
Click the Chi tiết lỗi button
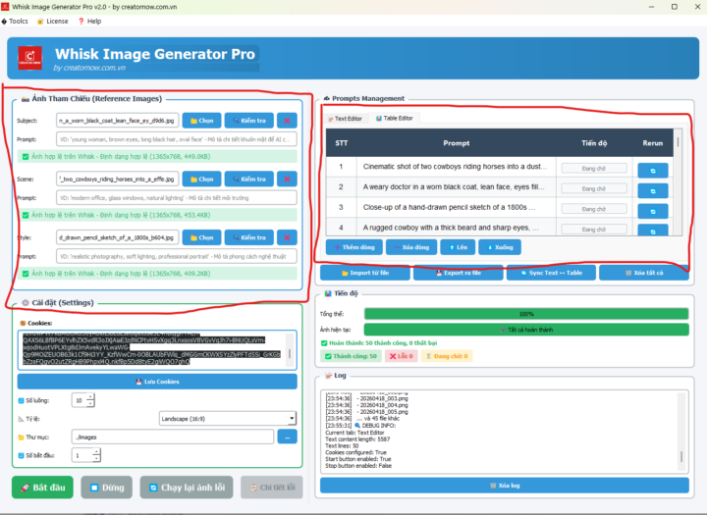tap(272, 488)
